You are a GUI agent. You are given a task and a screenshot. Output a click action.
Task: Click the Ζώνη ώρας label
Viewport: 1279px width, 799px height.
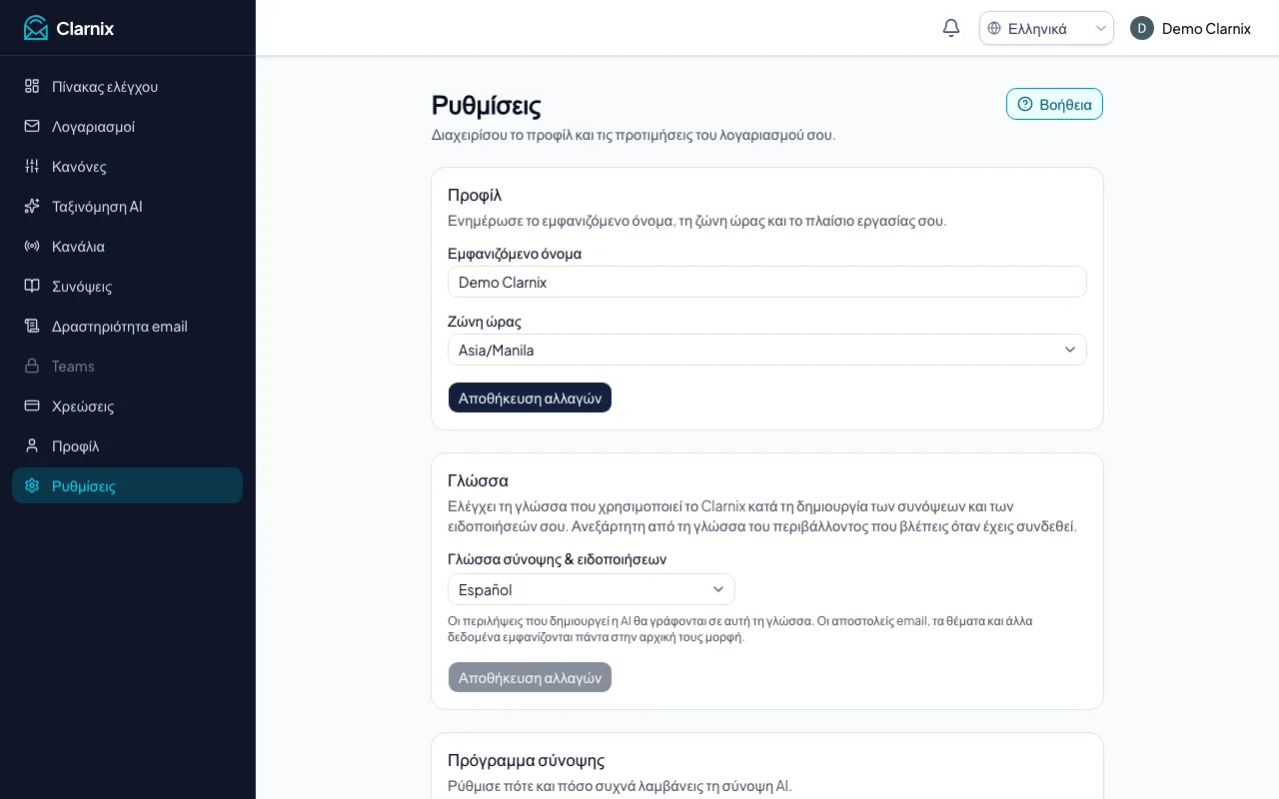click(485, 322)
